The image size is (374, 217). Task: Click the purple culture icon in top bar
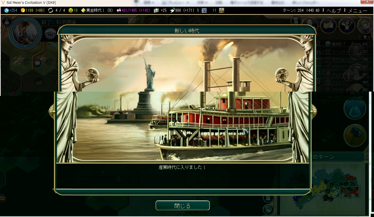point(119,10)
